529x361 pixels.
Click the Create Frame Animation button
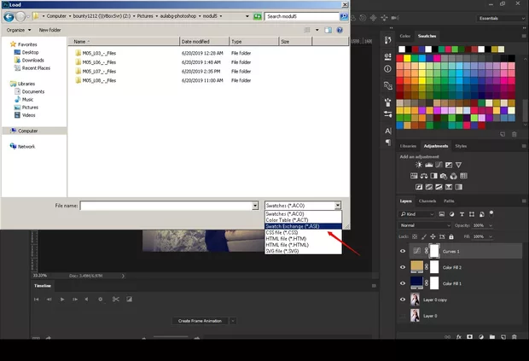pyautogui.click(x=200, y=321)
